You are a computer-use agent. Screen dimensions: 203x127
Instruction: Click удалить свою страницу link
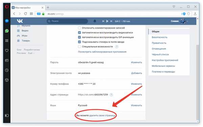click(102, 116)
